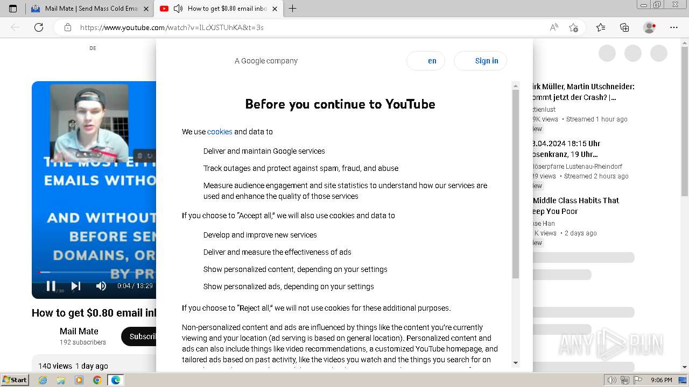Add this page to favorites
This screenshot has height=387, width=689.
pos(573,27)
